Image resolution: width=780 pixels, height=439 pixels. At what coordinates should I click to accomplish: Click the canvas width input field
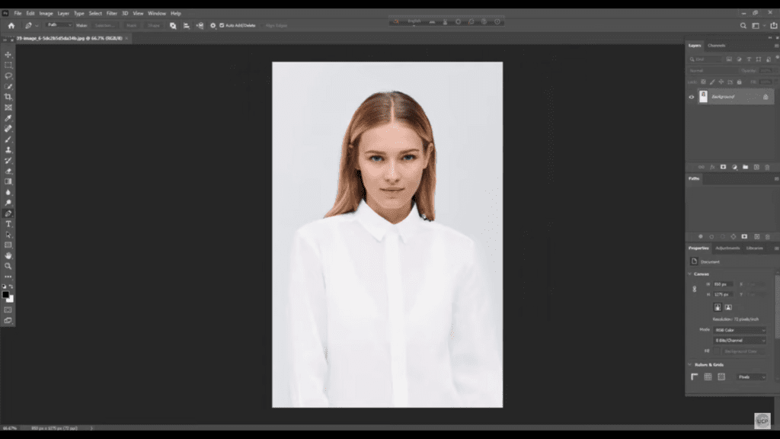[x=723, y=284]
